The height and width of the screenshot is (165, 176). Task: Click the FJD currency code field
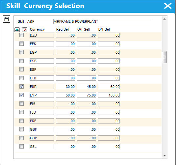42,112
